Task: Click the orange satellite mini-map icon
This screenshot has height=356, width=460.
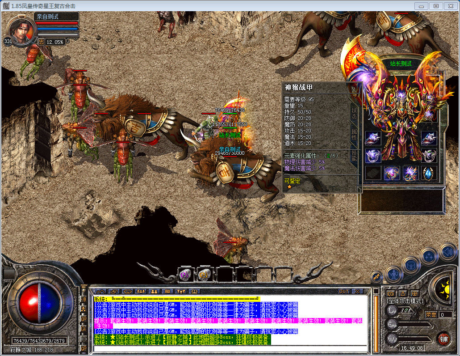Action: tap(376, 276)
